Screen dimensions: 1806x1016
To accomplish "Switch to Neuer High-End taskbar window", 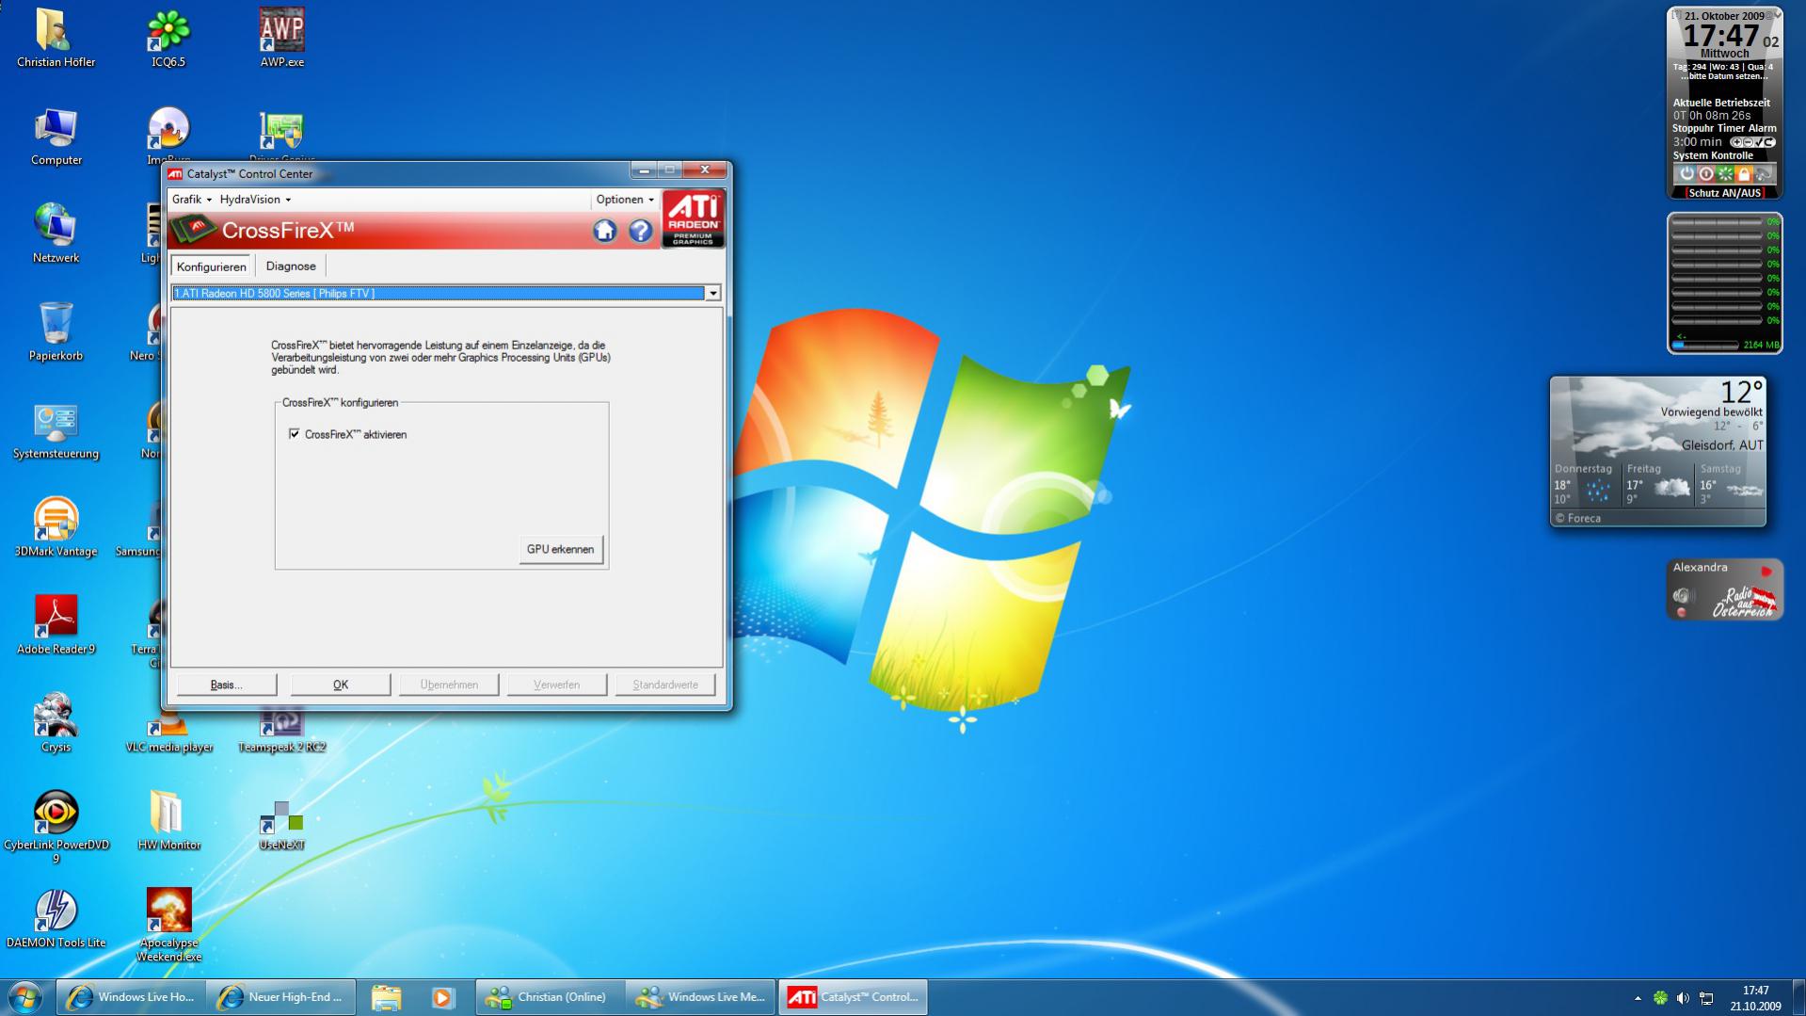I will point(281,997).
